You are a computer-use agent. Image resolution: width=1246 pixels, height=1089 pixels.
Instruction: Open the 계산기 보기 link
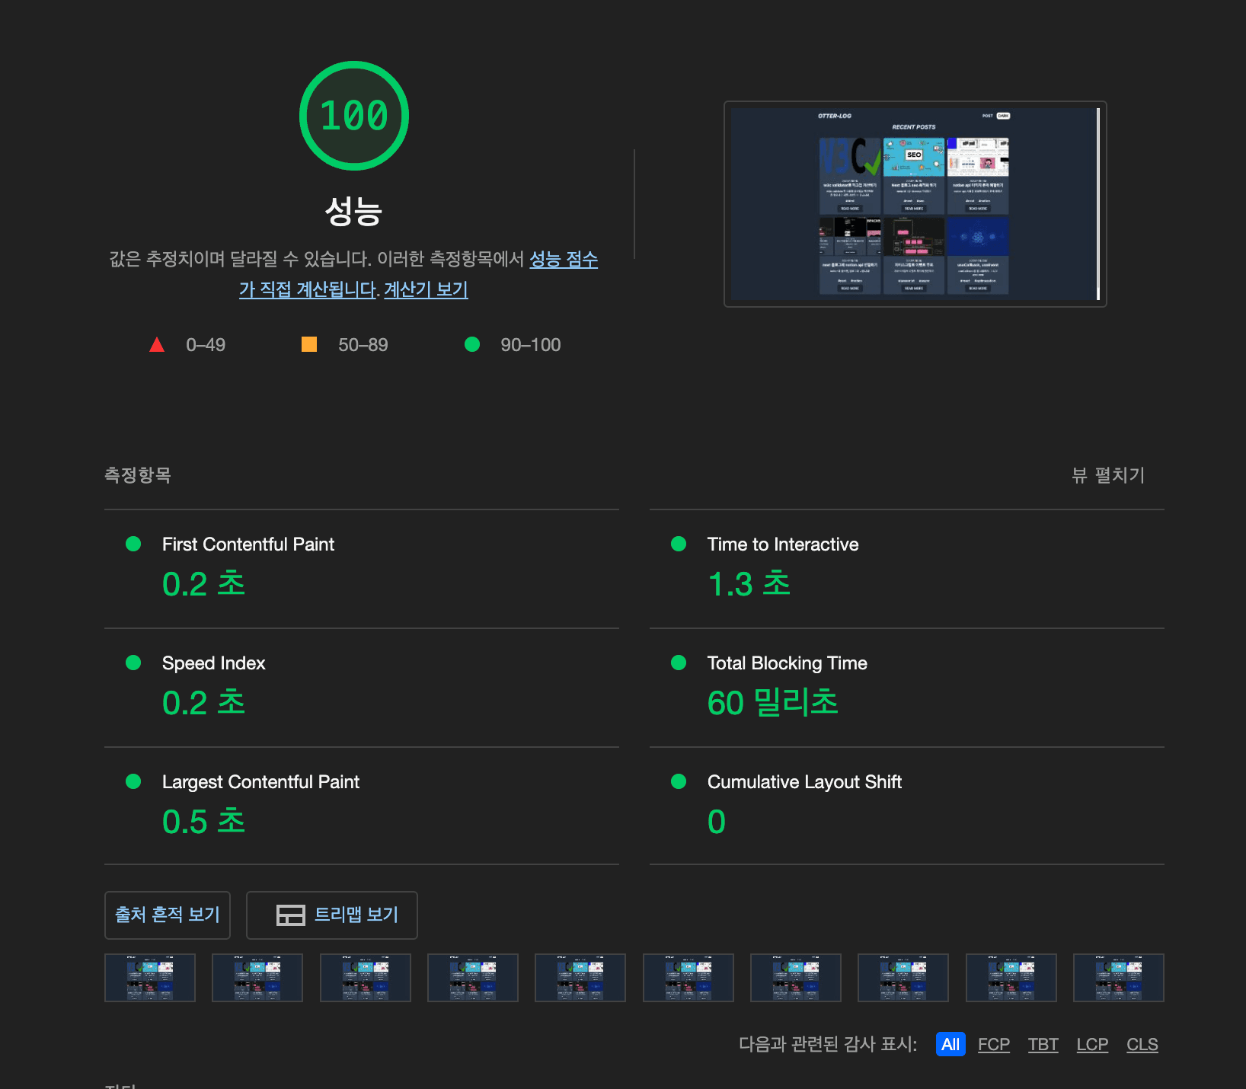pyautogui.click(x=426, y=290)
